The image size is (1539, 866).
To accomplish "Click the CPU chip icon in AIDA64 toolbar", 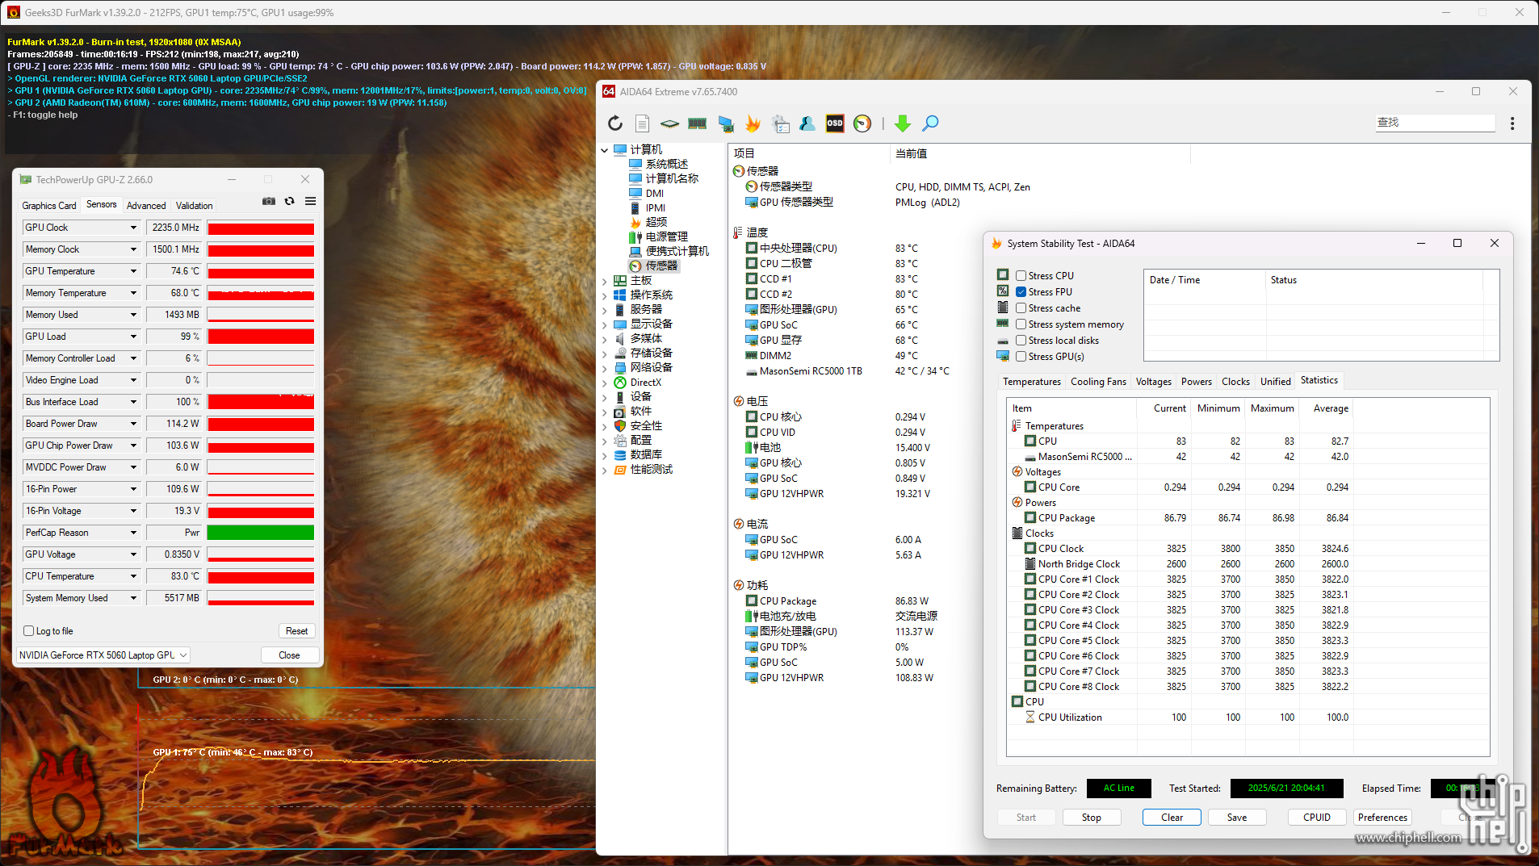I will 669,123.
